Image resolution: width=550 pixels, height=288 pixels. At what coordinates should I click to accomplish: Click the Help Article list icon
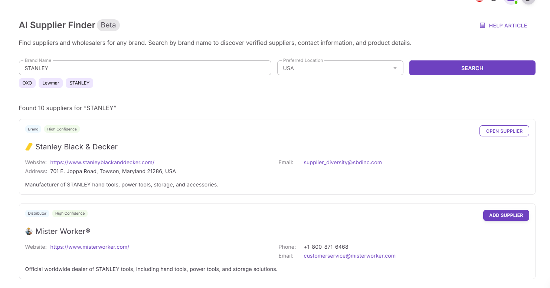[482, 26]
